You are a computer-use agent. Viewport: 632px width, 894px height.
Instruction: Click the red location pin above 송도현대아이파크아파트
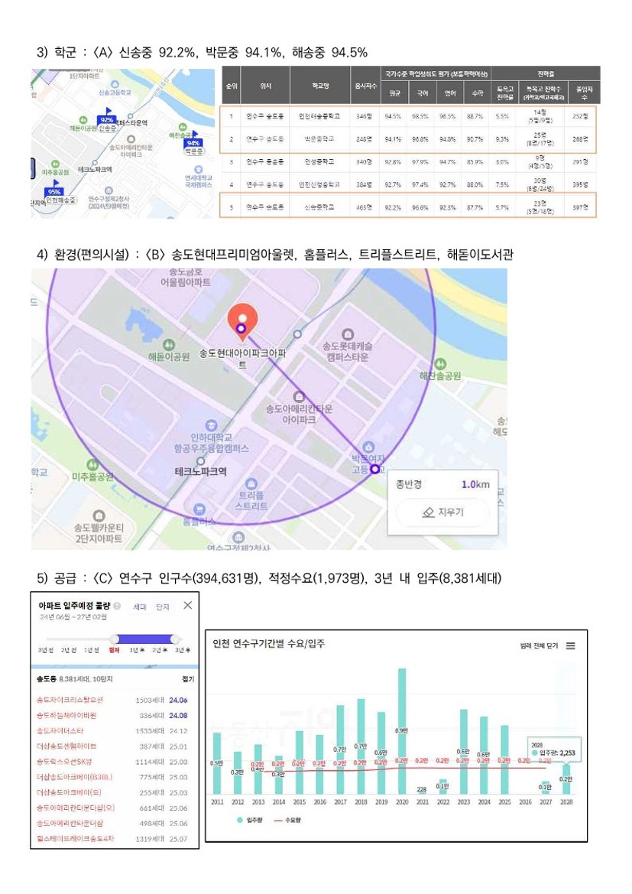(242, 321)
